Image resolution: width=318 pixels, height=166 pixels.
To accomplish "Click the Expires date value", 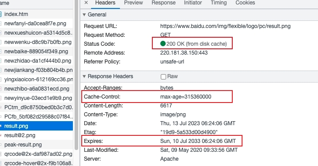I will point(198,141).
